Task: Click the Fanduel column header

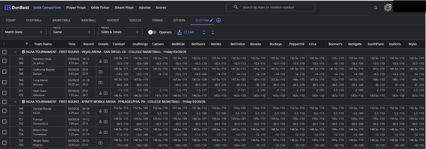Action: coord(119,44)
